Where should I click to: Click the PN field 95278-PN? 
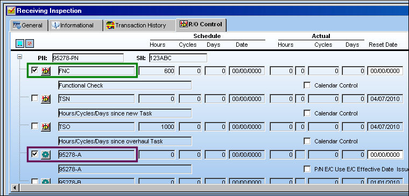coord(88,58)
